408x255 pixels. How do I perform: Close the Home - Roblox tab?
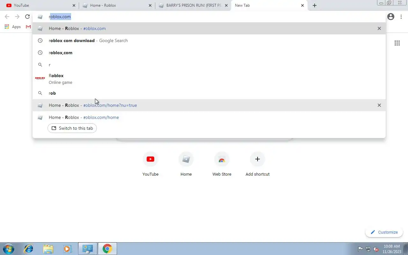click(150, 5)
